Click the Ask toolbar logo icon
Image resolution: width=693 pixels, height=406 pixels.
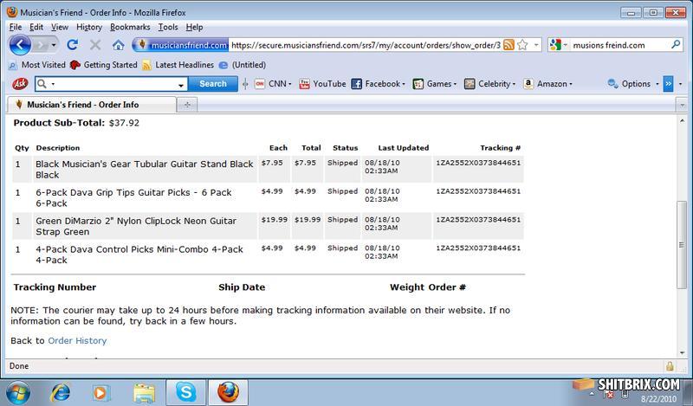pos(20,83)
